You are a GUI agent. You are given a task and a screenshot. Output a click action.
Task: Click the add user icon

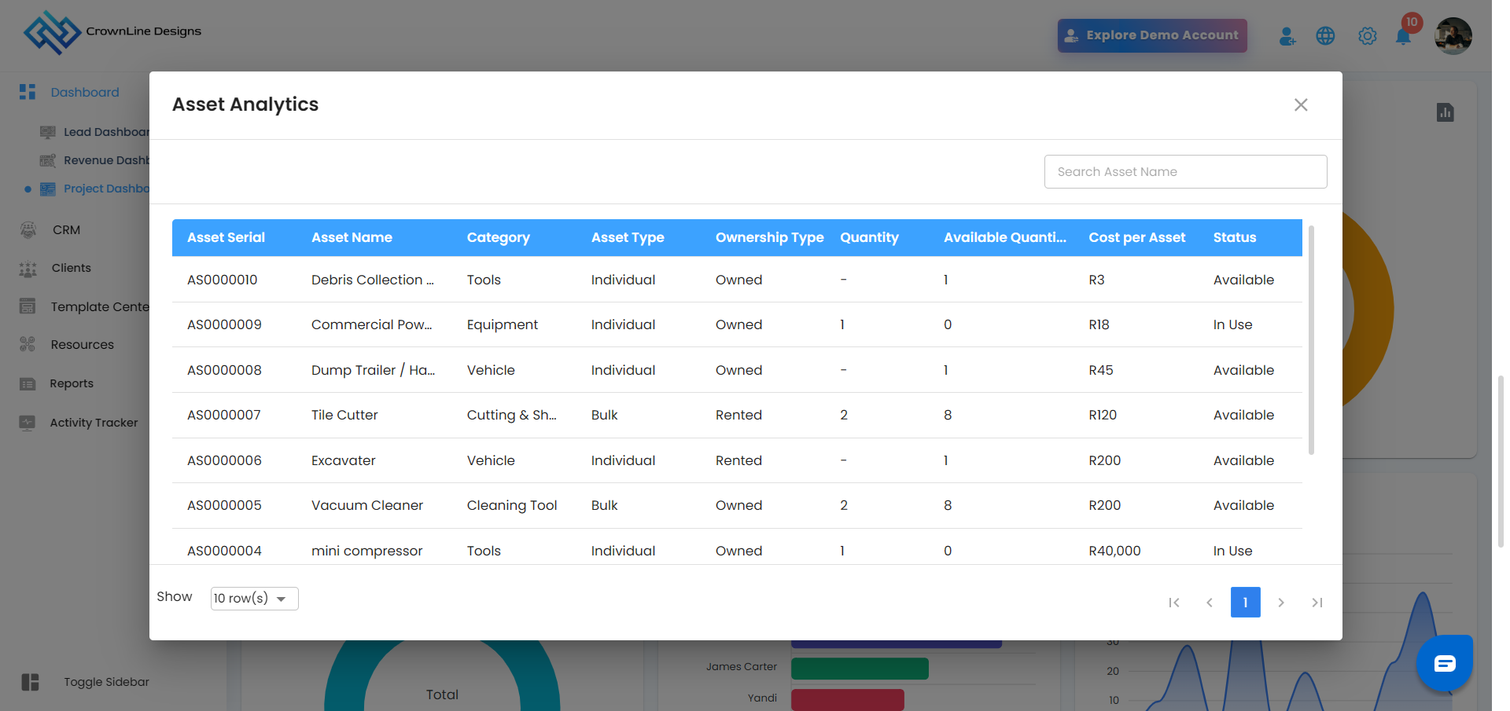point(1287,36)
